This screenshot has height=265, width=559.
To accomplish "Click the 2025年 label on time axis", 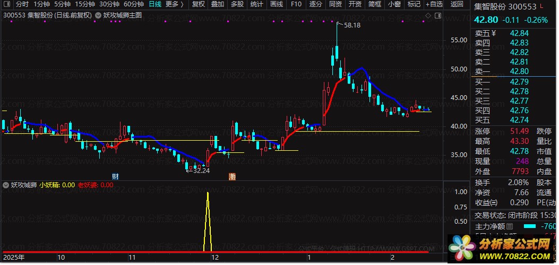I will [14, 258].
